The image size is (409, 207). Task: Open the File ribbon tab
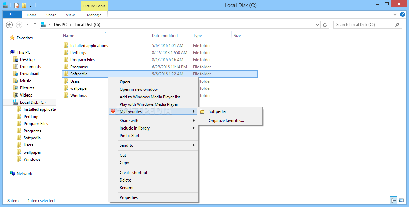(12, 15)
